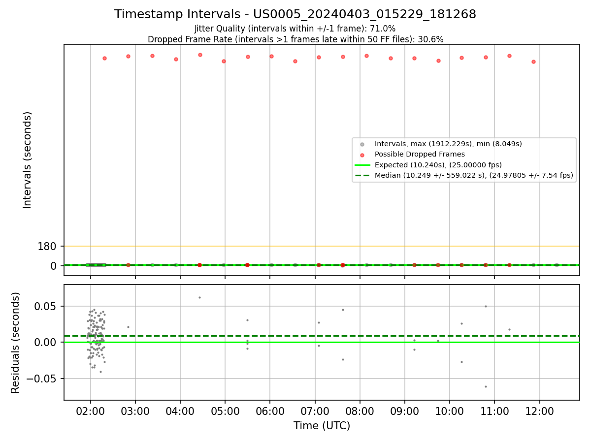Click the 08:00 x-axis tick label

360,411
